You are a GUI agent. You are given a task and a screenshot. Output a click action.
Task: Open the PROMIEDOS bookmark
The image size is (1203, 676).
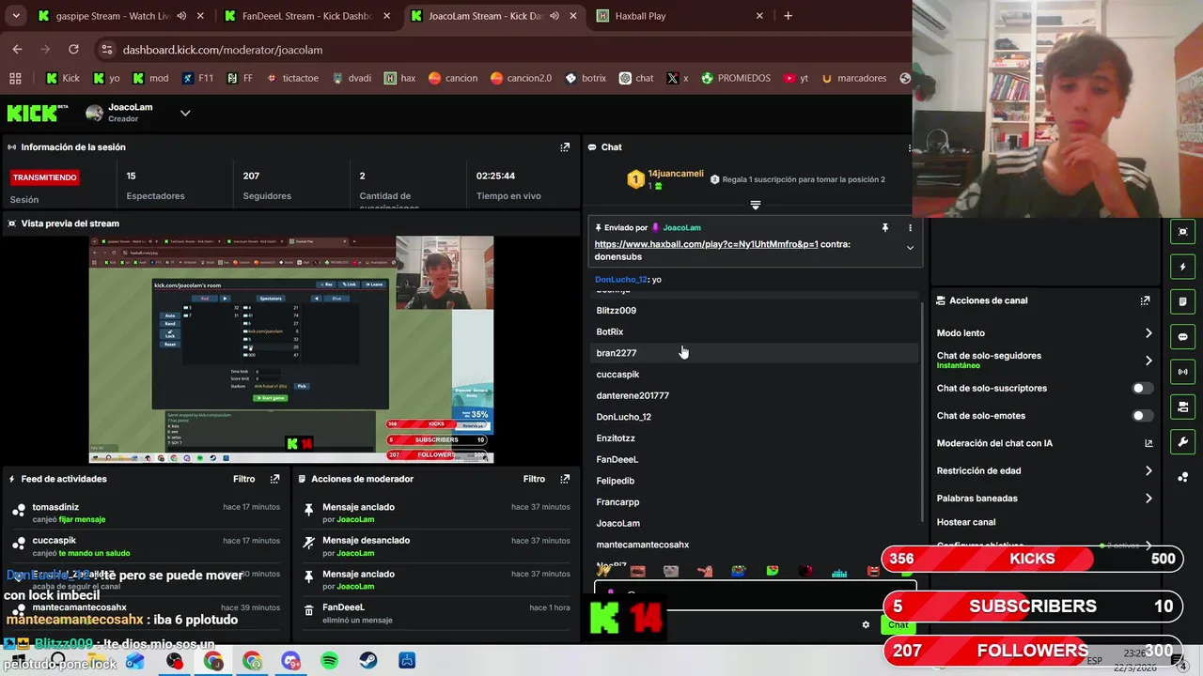(x=735, y=79)
